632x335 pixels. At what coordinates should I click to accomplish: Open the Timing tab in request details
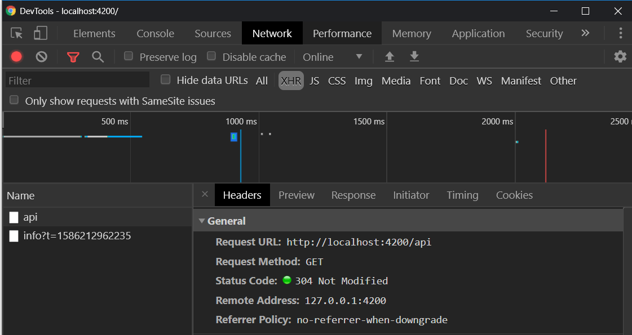tap(462, 195)
